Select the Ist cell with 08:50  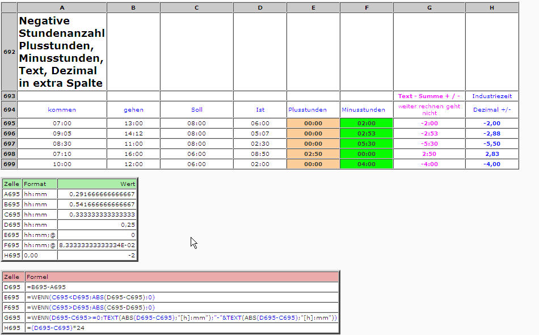coord(260,154)
